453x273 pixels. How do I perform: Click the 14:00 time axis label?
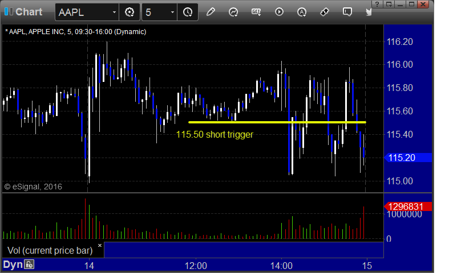[x=281, y=266]
